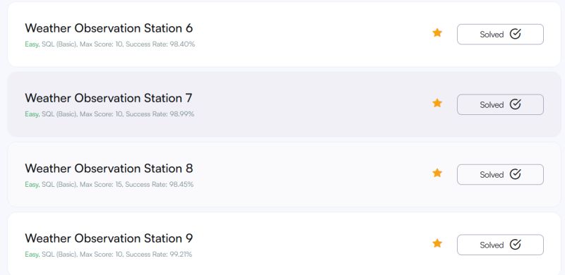This screenshot has width=565, height=275.
Task: Click the Easy difficulty label under Station 6
Action: click(x=32, y=44)
